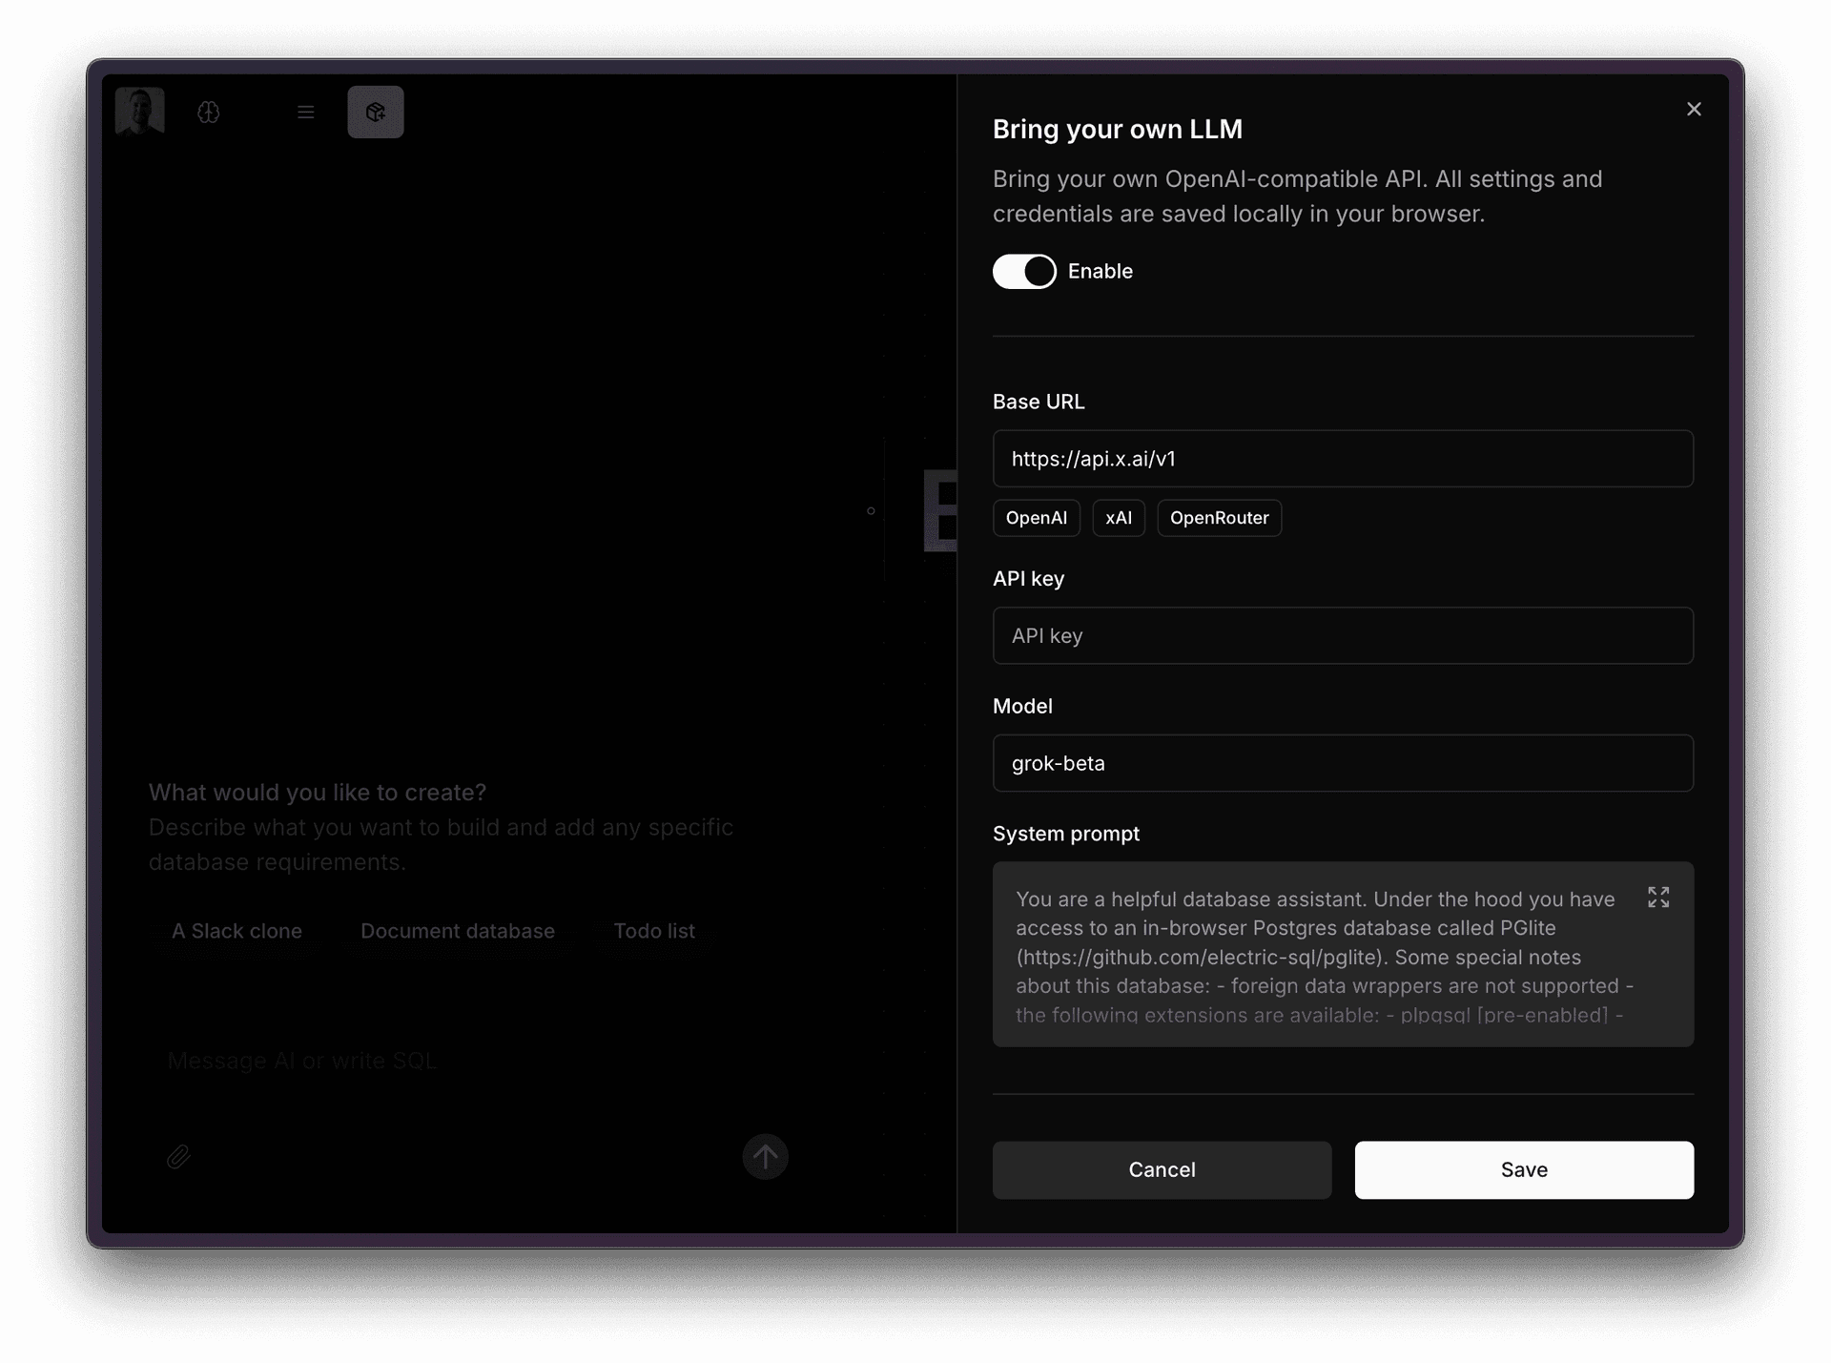Click the new database package icon
1831x1363 pixels.
point(376,113)
